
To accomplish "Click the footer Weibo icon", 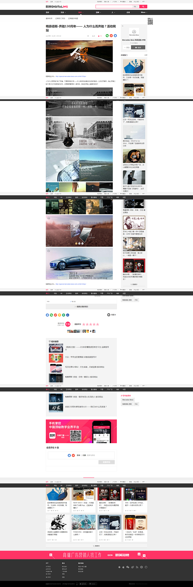I will click(x=133, y=567).
